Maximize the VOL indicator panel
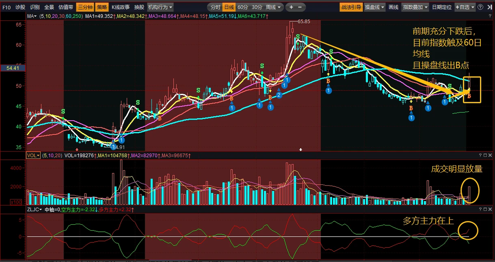Viewport: 495px width, 262px height. [x=485, y=155]
